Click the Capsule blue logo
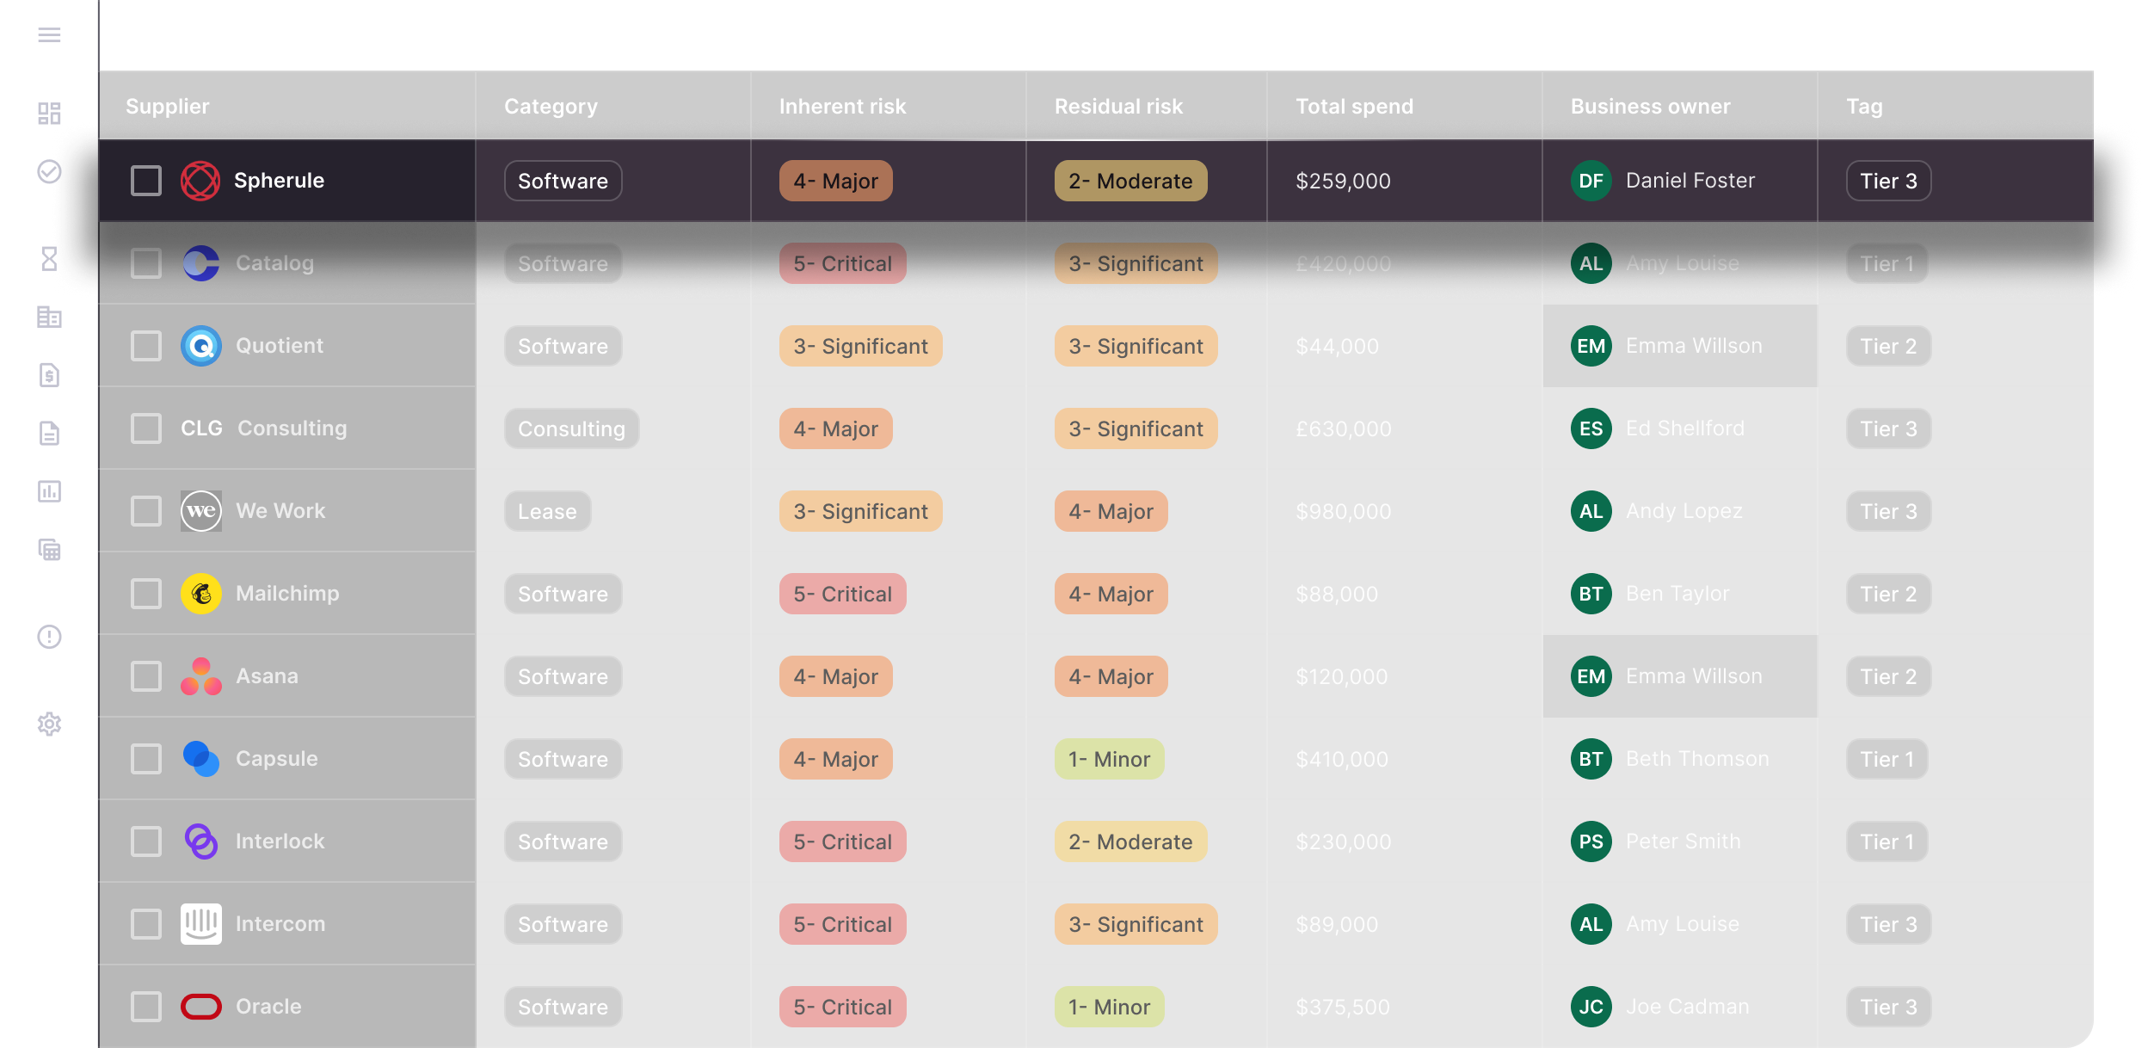Screen dimensions: 2142x1048 200,759
